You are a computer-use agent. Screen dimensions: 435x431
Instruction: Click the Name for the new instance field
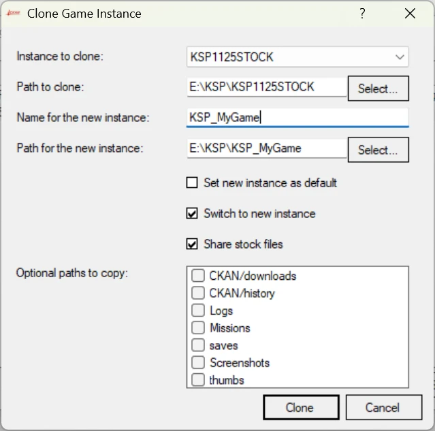click(x=297, y=117)
